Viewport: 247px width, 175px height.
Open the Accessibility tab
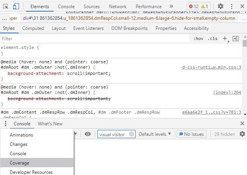[x=196, y=28]
